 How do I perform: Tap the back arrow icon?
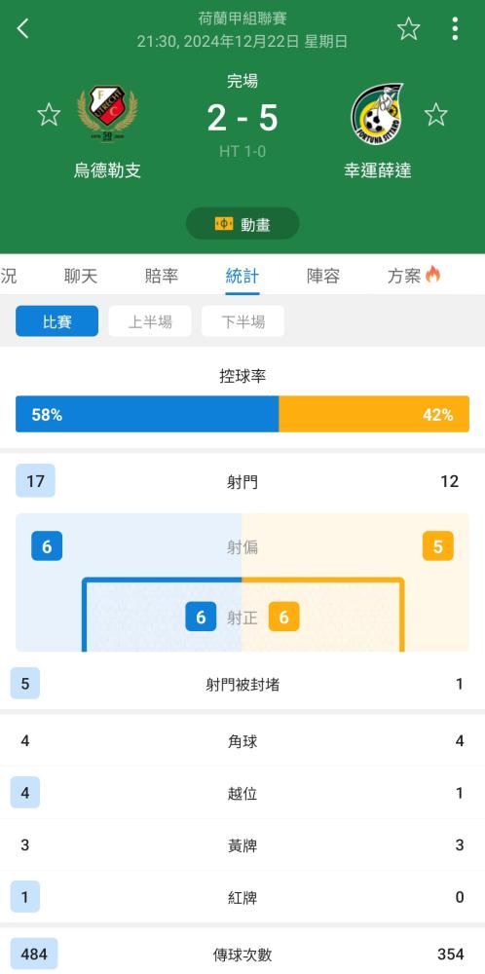click(23, 28)
